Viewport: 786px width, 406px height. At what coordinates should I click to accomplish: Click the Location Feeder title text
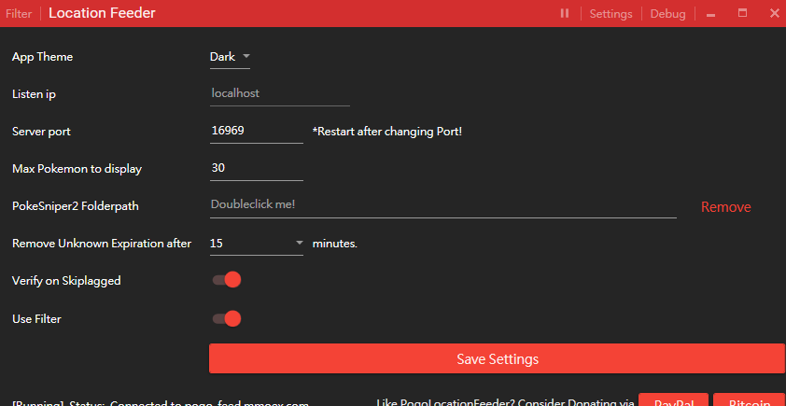click(x=102, y=14)
